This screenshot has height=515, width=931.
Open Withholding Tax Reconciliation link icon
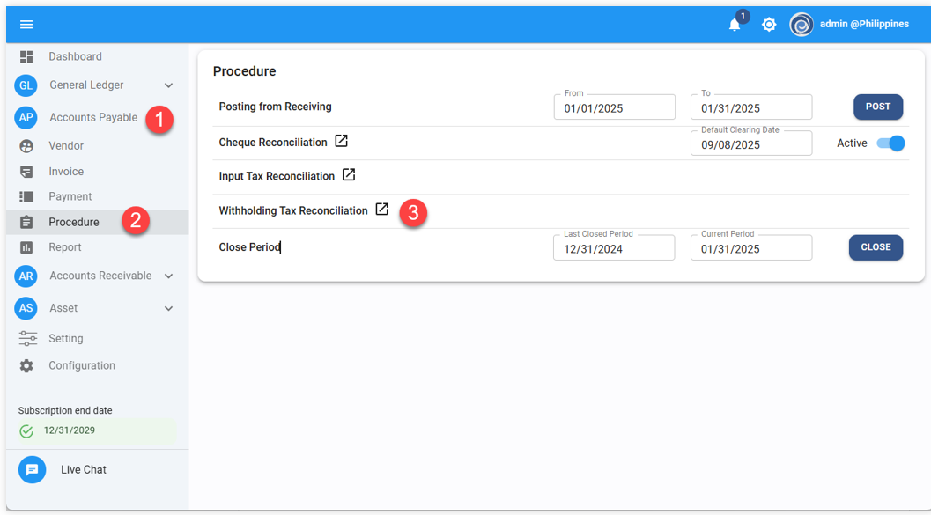(381, 210)
